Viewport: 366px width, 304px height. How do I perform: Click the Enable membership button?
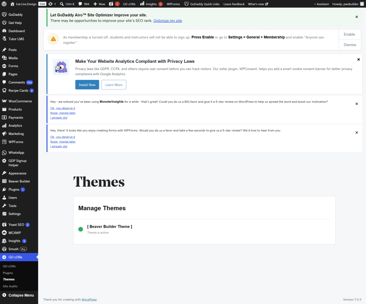[349, 34]
